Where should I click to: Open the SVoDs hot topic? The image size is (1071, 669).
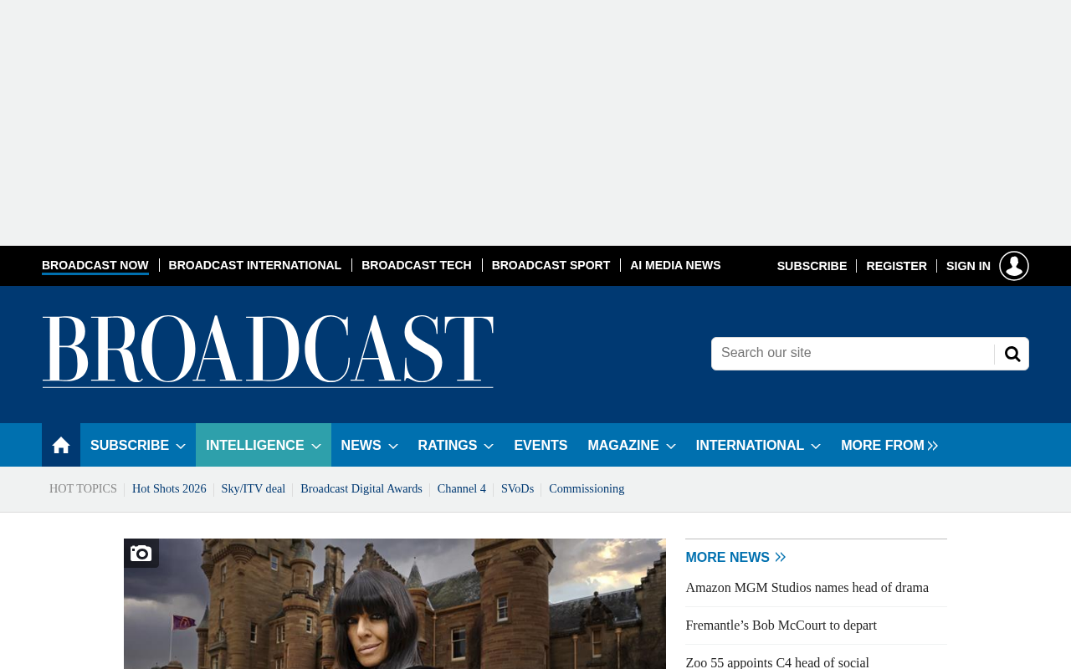pyautogui.click(x=517, y=489)
